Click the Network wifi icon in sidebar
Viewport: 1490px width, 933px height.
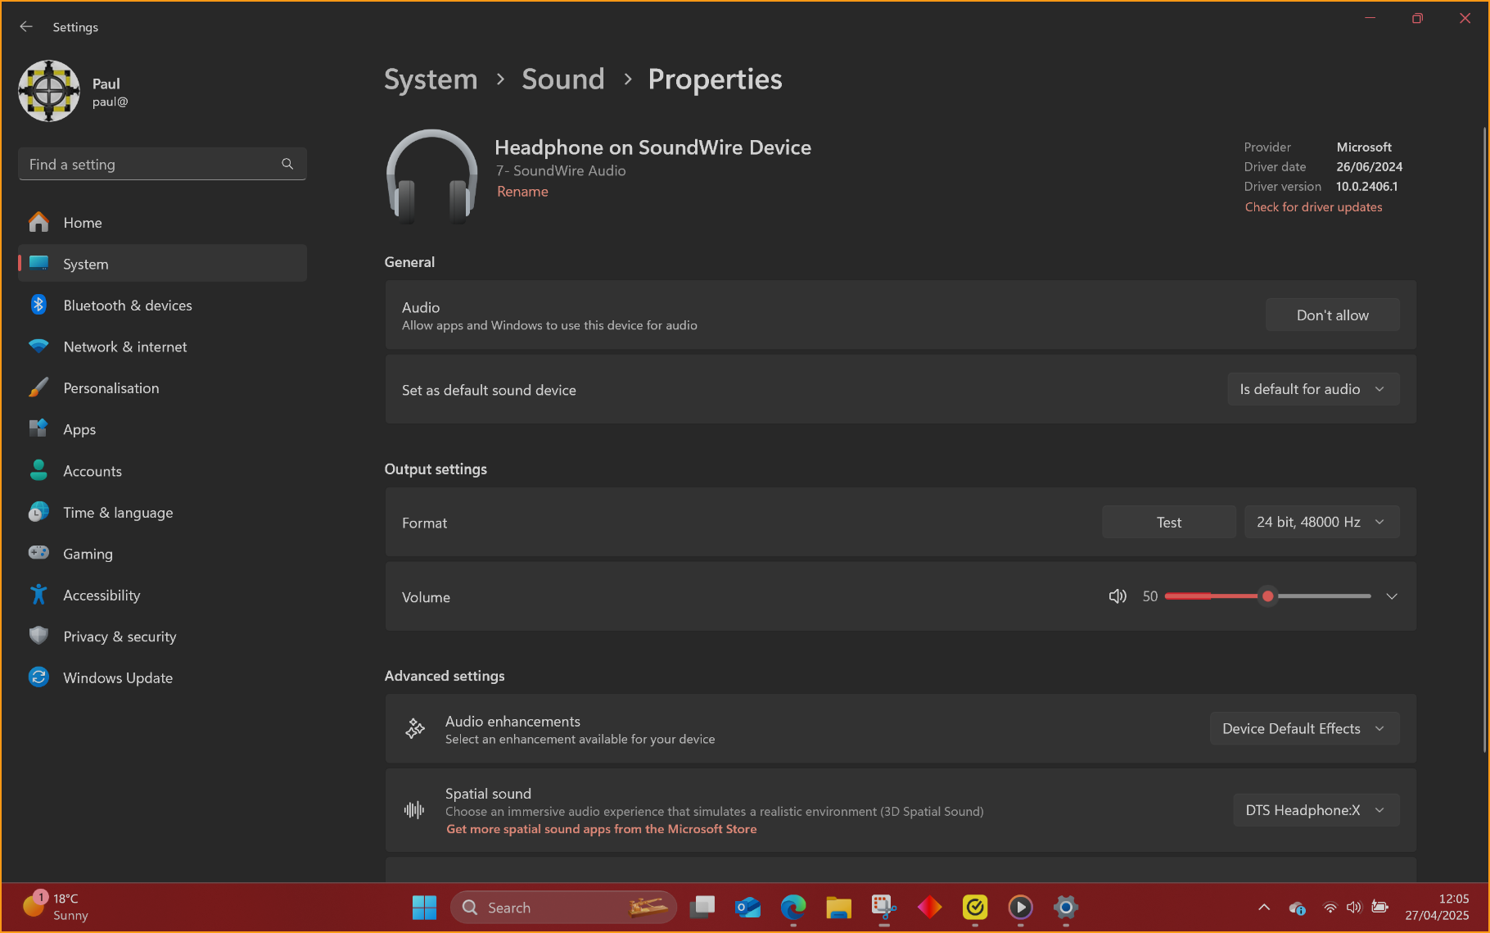38,346
